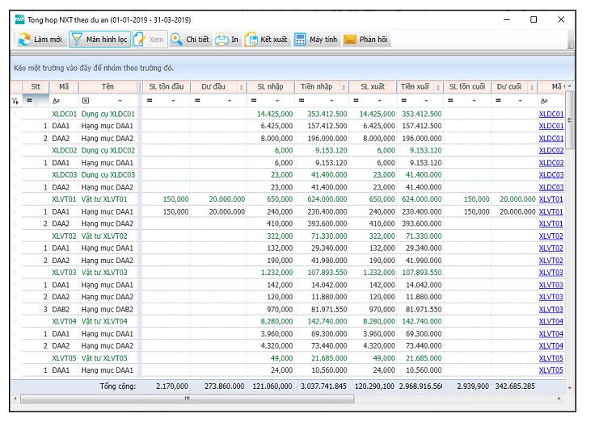Viewport: 599px width, 426px height.
Task: Click the Làm mới refresh icon
Action: point(25,40)
